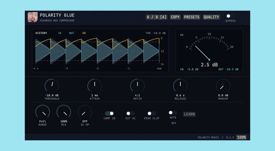
Task: Click the ATTACK knob
Action: 95,86
